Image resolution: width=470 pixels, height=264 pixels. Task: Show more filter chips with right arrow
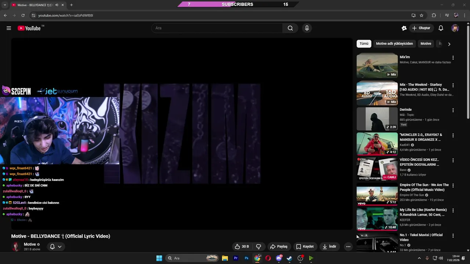tap(449, 44)
